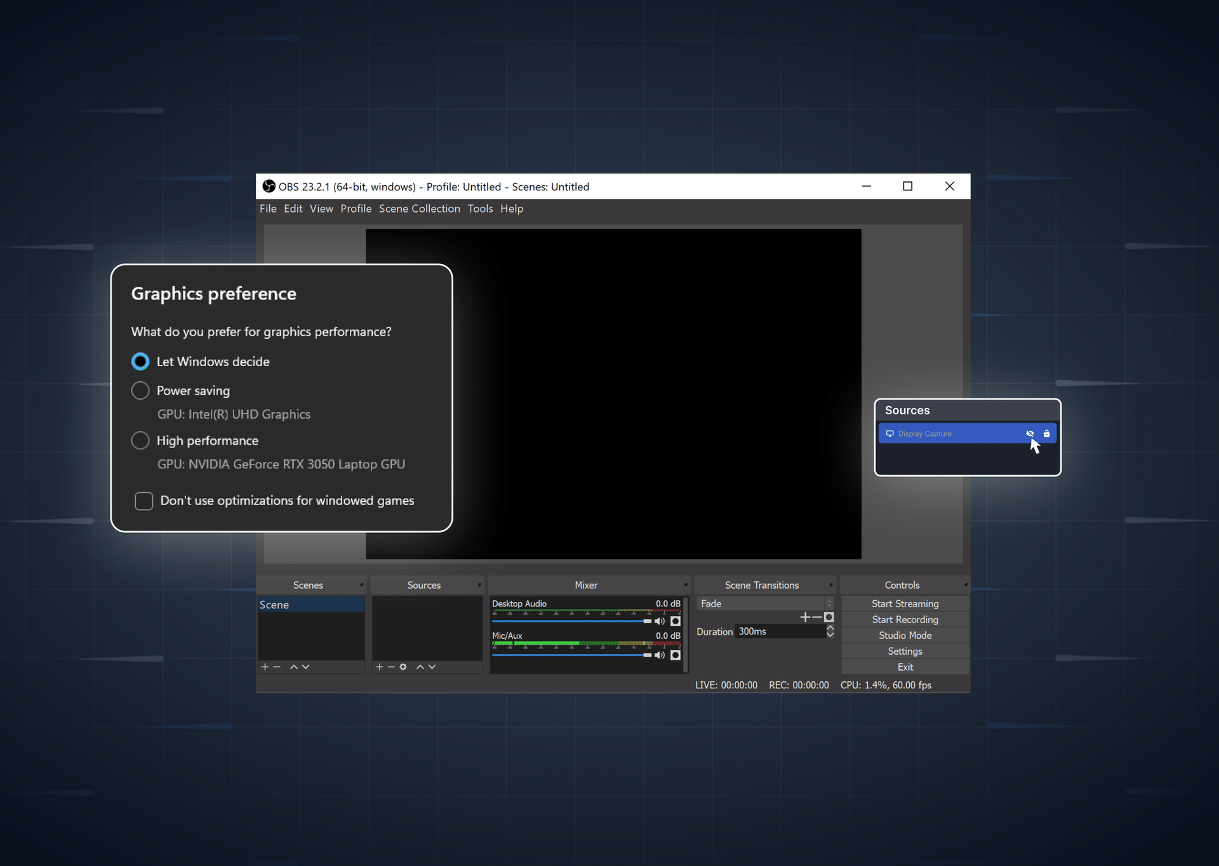
Task: Enable Studio Mode
Action: 905,634
